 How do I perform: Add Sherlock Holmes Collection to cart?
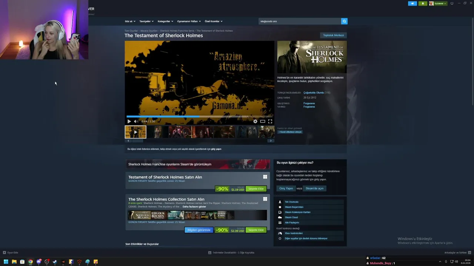point(256,230)
